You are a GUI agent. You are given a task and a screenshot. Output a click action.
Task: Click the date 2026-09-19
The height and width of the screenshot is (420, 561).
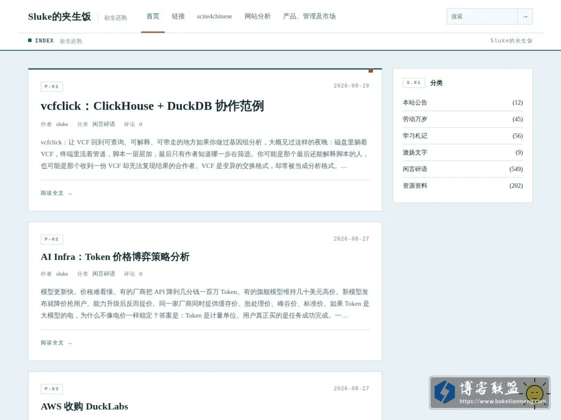coord(352,86)
